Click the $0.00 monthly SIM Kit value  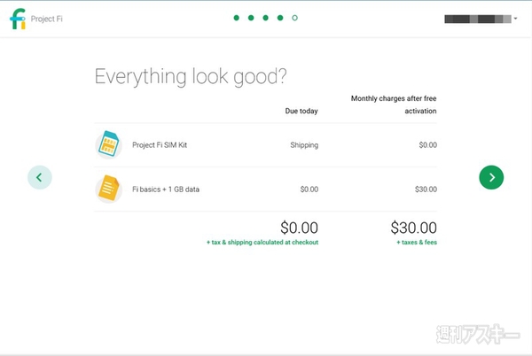(428, 145)
